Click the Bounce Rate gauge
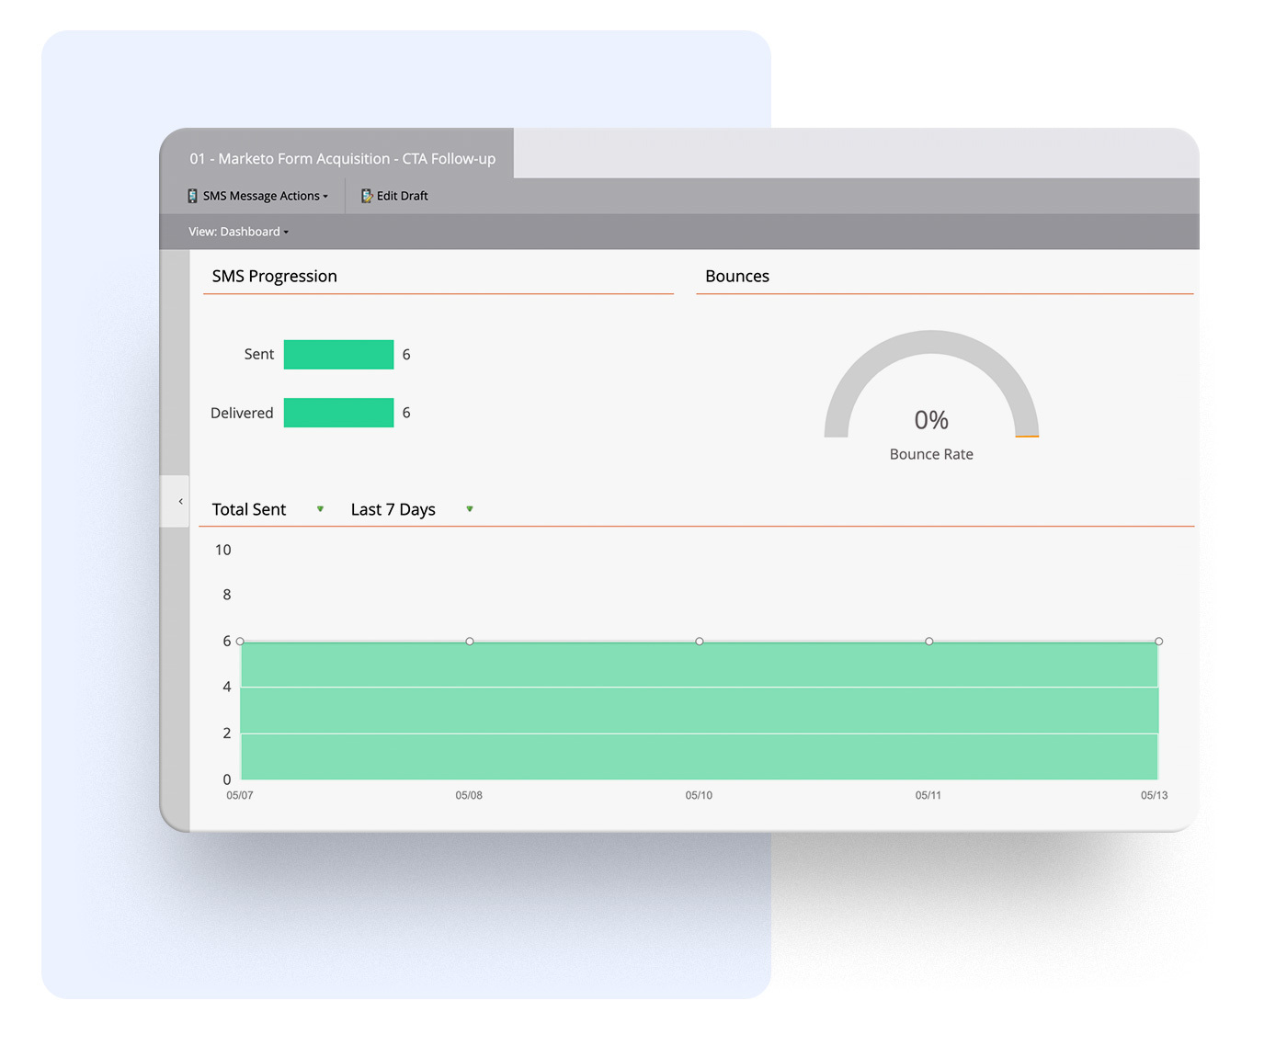This screenshot has height=1046, width=1287. coord(931,395)
